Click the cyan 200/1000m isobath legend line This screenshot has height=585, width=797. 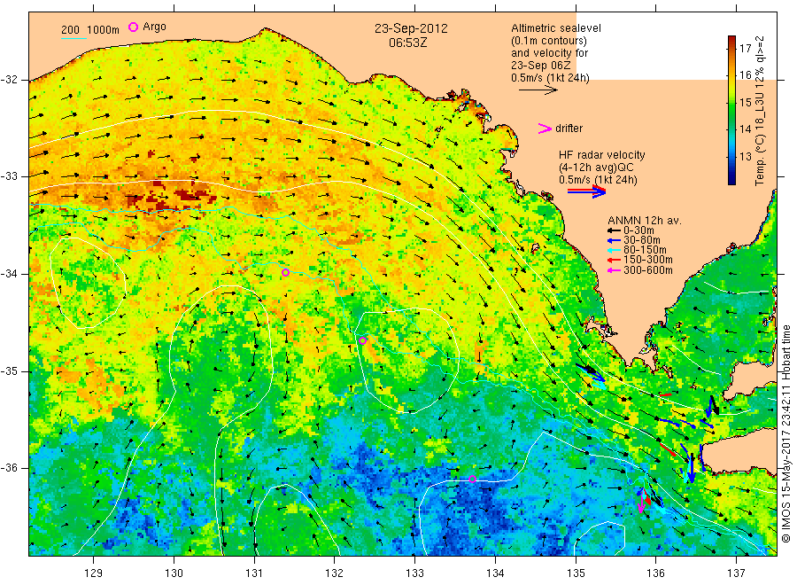point(74,38)
